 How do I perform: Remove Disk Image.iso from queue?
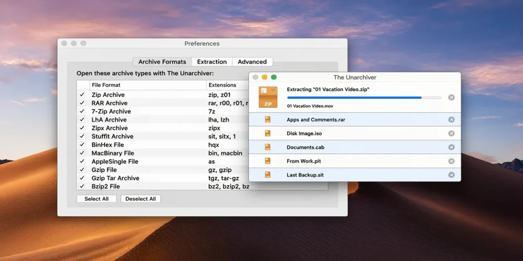tap(451, 133)
